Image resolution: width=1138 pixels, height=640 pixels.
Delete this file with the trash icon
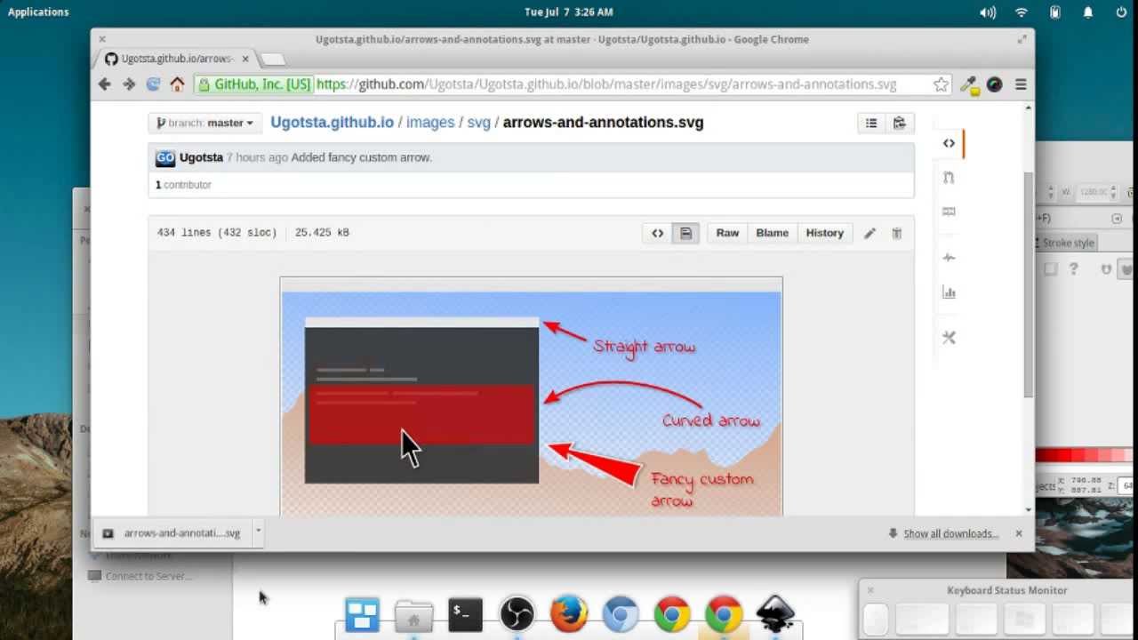[x=896, y=233]
